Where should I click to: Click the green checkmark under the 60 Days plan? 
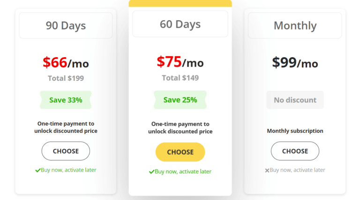point(152,172)
